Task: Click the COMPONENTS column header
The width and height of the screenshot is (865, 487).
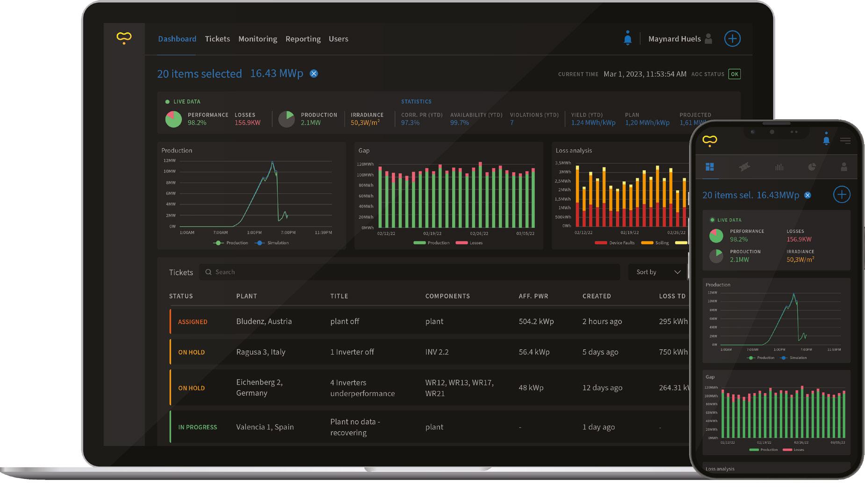Action: point(447,296)
